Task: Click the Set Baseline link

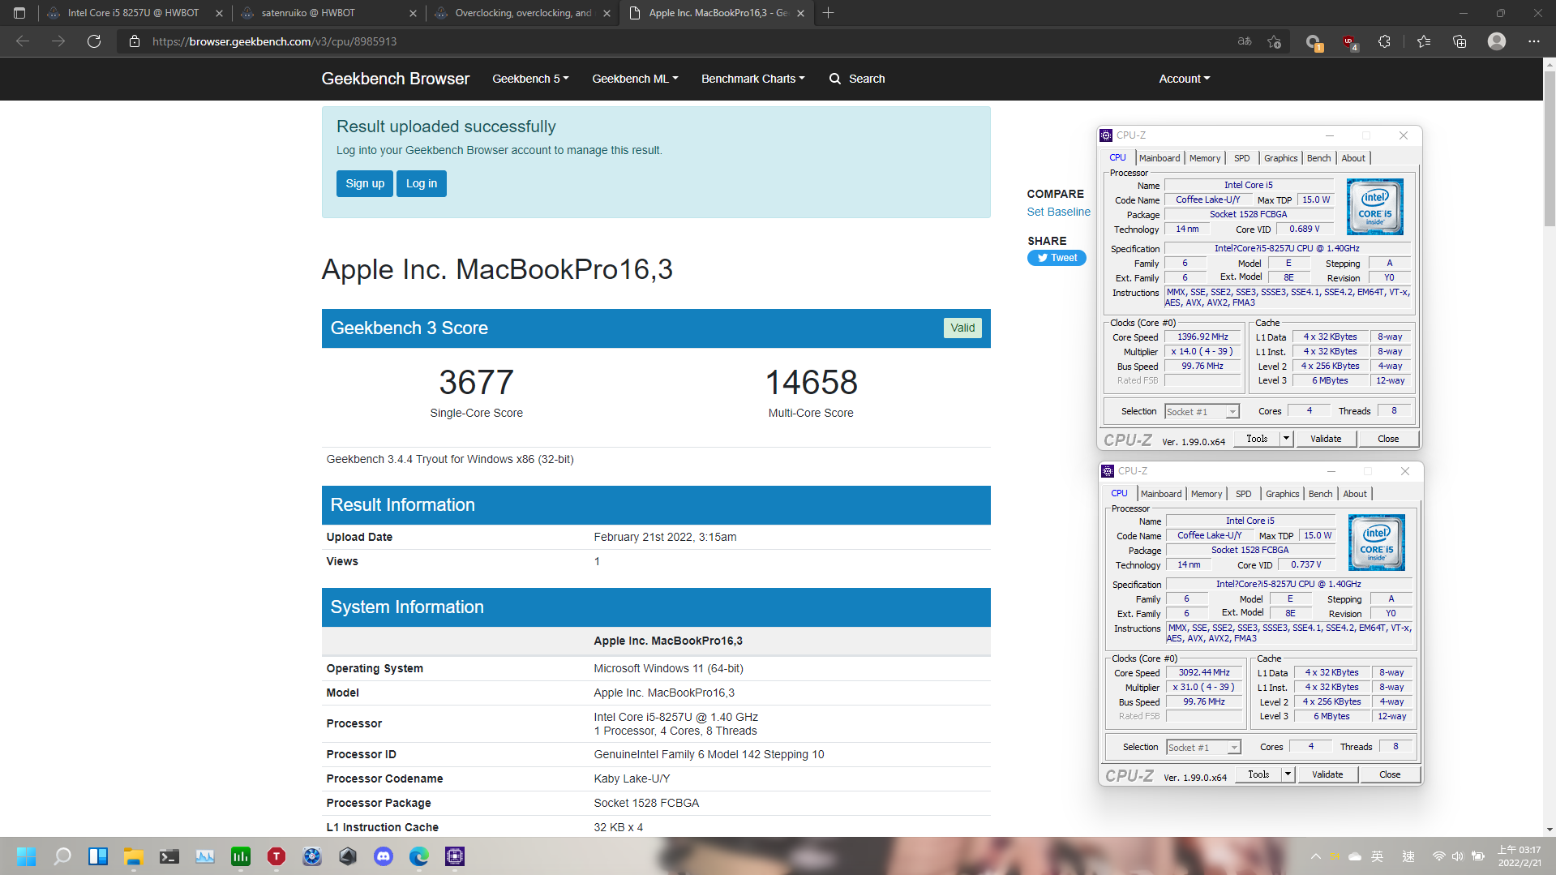Action: coord(1058,212)
